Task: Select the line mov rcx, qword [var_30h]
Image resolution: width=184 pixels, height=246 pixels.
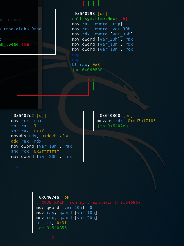Action: point(102,29)
